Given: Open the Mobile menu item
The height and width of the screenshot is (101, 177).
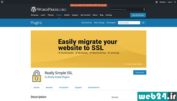Looking at the screenshot, I should (67, 15).
